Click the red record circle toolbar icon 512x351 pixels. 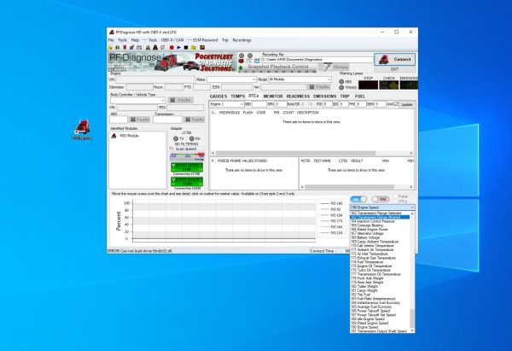pyautogui.click(x=172, y=47)
